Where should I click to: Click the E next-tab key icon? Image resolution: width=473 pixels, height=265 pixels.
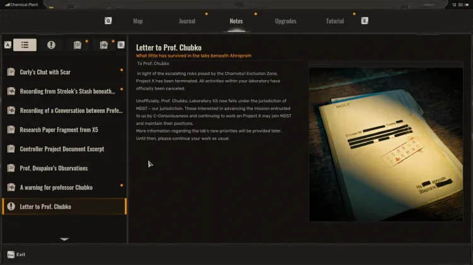pos(365,21)
